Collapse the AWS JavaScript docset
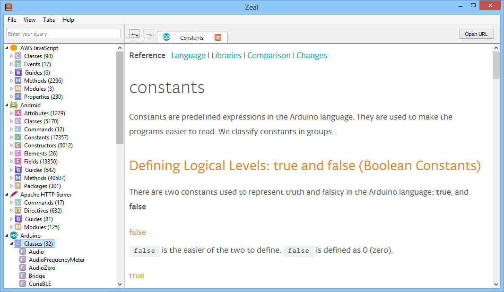The width and height of the screenshot is (504, 292). point(7,48)
